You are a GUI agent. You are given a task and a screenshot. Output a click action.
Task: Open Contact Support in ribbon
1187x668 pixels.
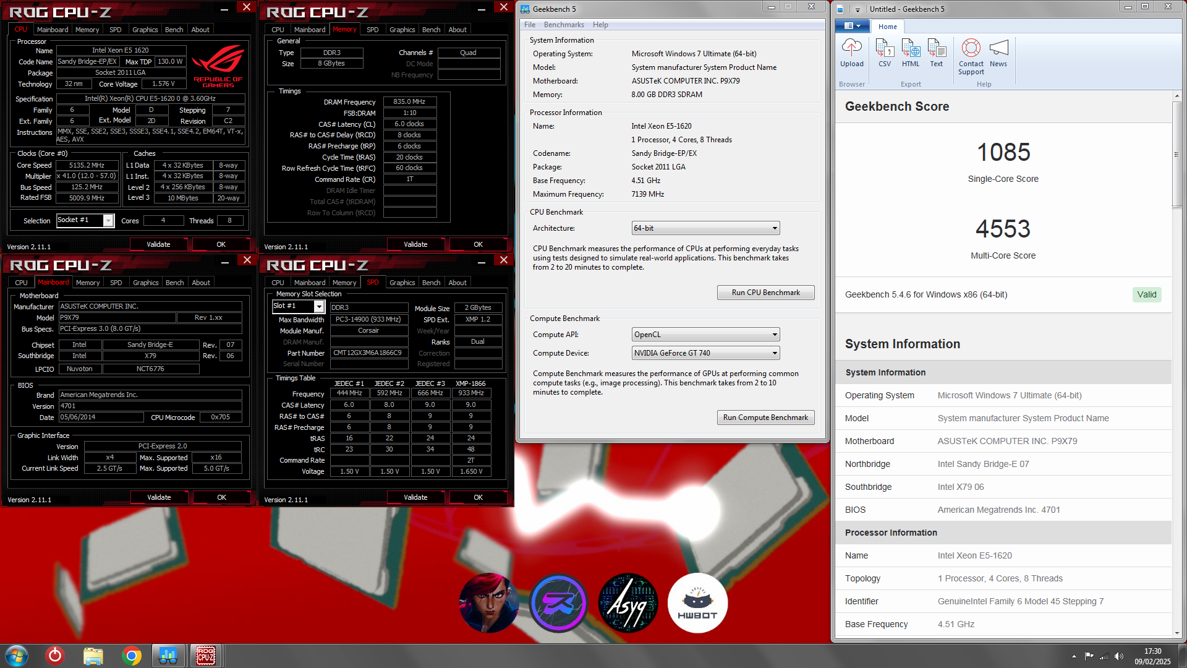tap(971, 57)
